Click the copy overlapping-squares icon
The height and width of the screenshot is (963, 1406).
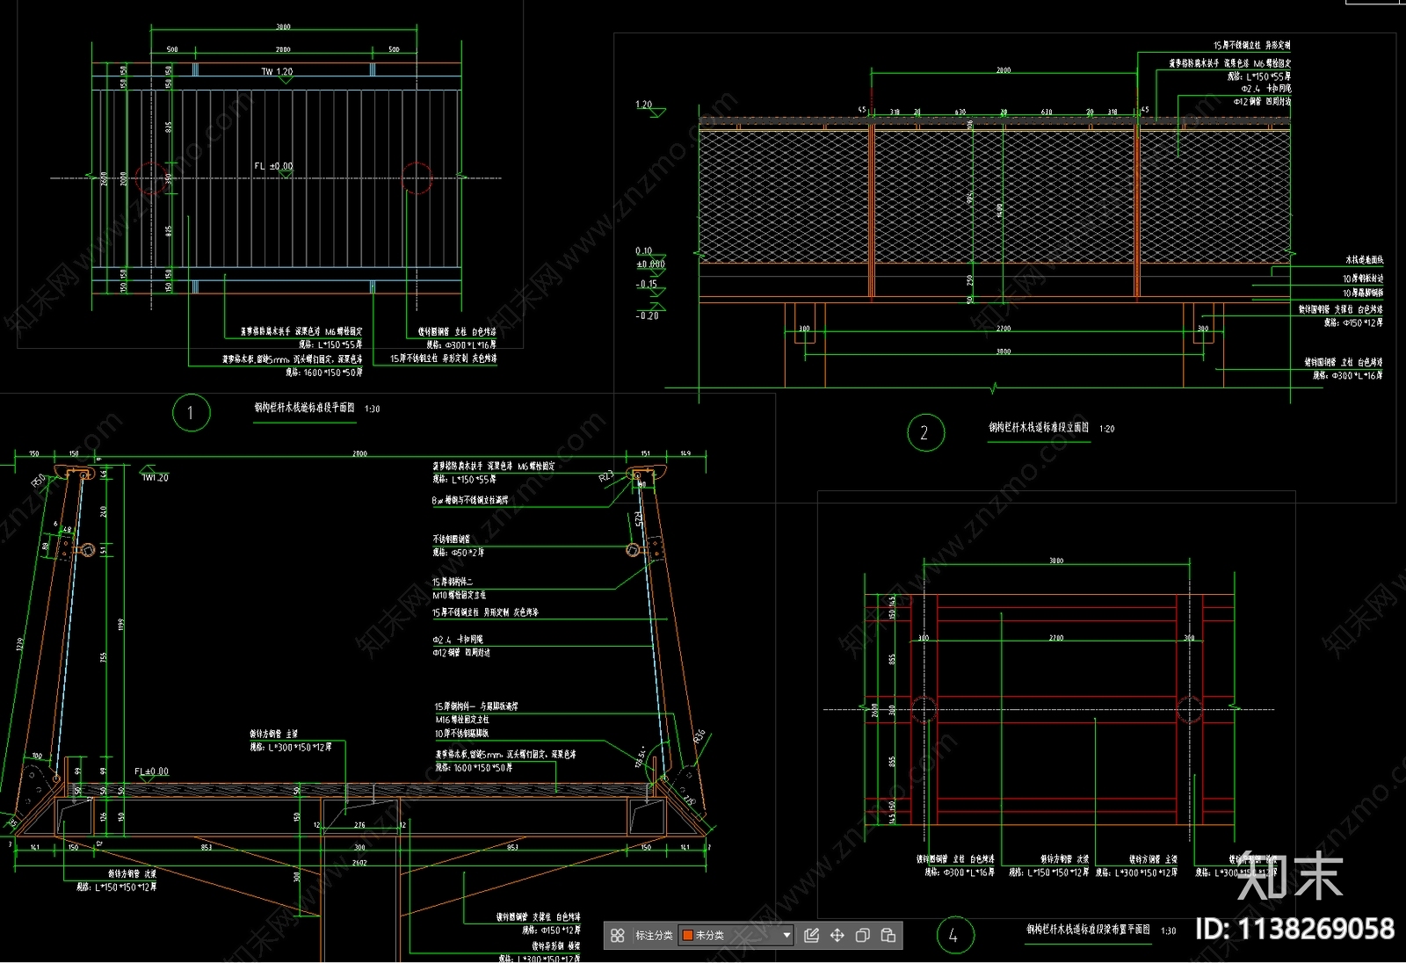(x=862, y=935)
